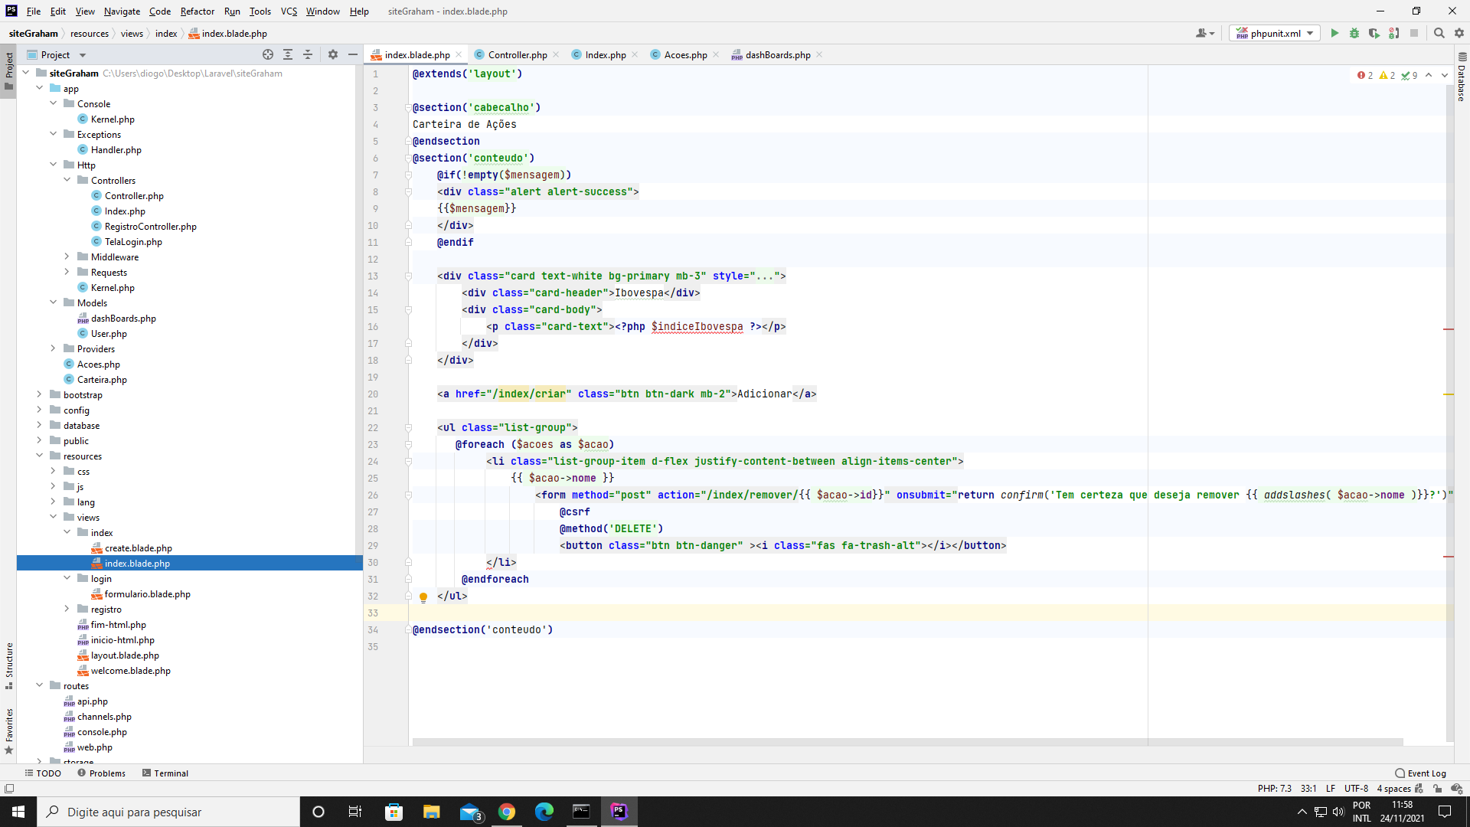Click the locate file target icon in Project panel
Screen dimensions: 1470x827
tap(268, 54)
